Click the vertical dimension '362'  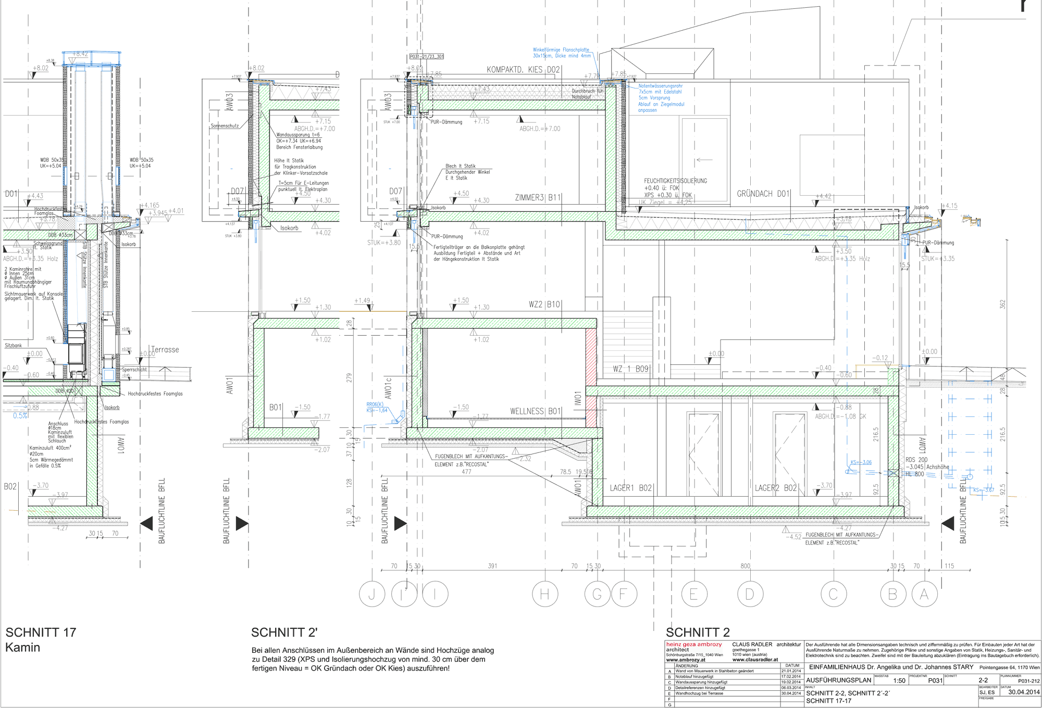point(1002,305)
